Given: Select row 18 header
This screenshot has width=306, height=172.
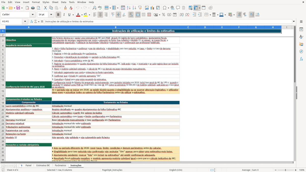Looking at the screenshot, I should point(3,103).
